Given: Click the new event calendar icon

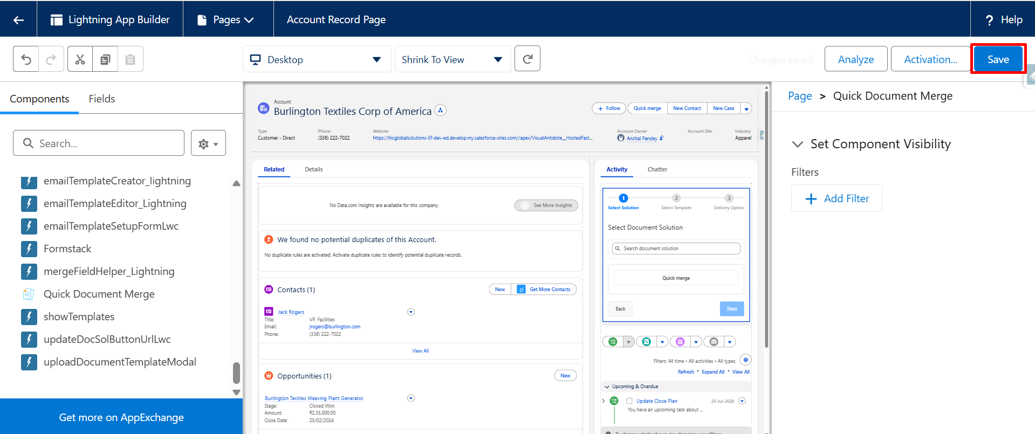Looking at the screenshot, I should pos(680,342).
